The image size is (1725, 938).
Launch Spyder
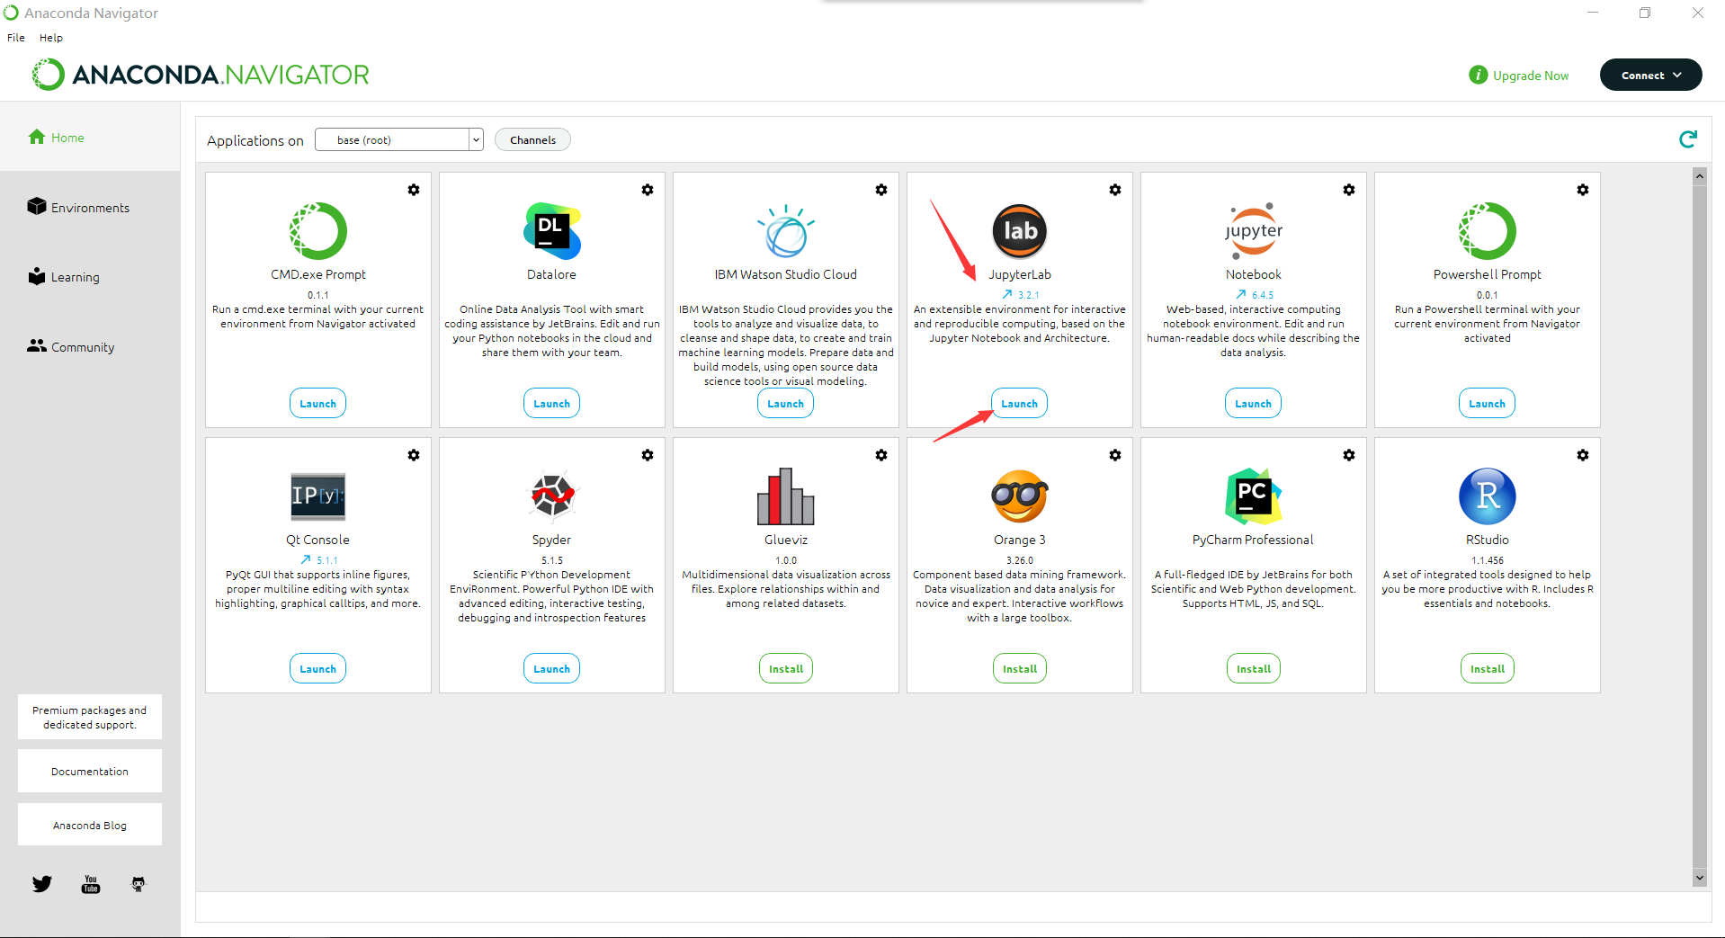coord(552,669)
